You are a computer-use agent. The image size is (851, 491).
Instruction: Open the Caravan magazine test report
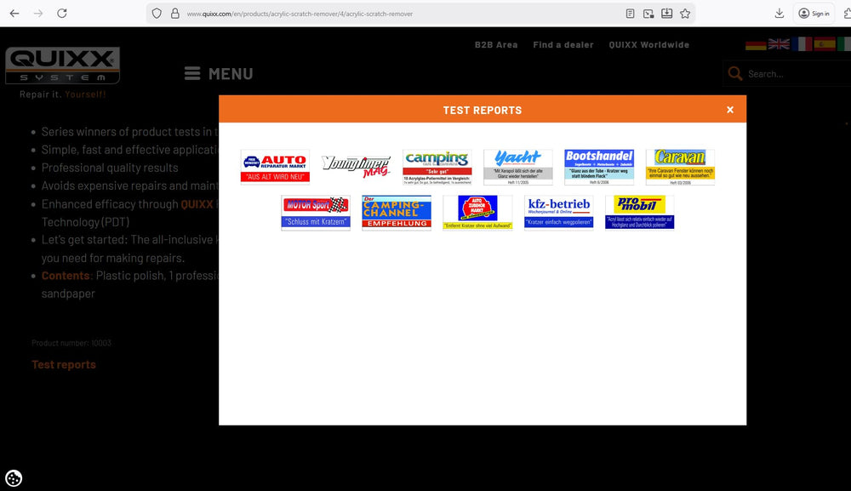[680, 167]
